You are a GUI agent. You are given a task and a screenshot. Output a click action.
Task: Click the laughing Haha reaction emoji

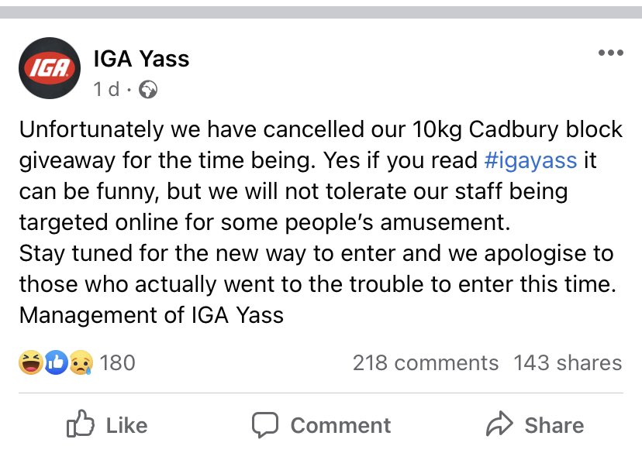(x=32, y=362)
